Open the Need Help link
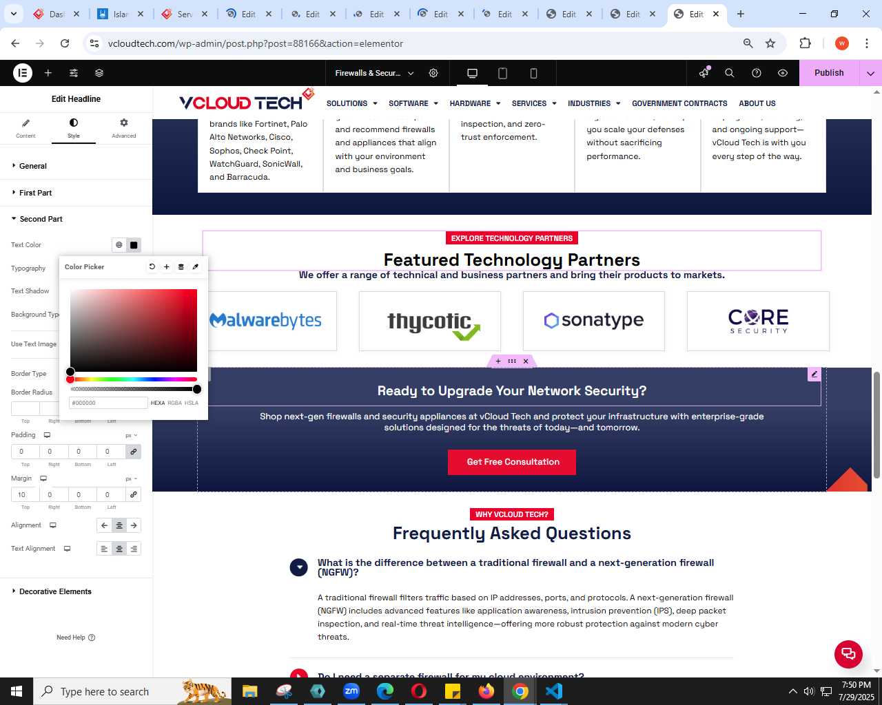882x705 pixels. click(76, 638)
